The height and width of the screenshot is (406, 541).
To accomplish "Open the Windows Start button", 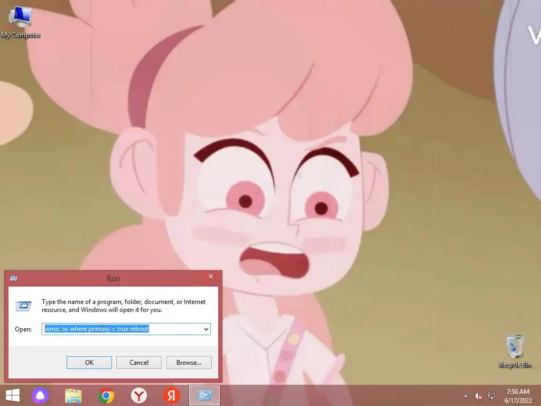I will [13, 395].
